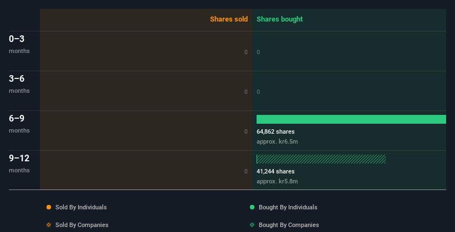Click the shares sold 0 in 6–9 months row

pyautogui.click(x=246, y=131)
